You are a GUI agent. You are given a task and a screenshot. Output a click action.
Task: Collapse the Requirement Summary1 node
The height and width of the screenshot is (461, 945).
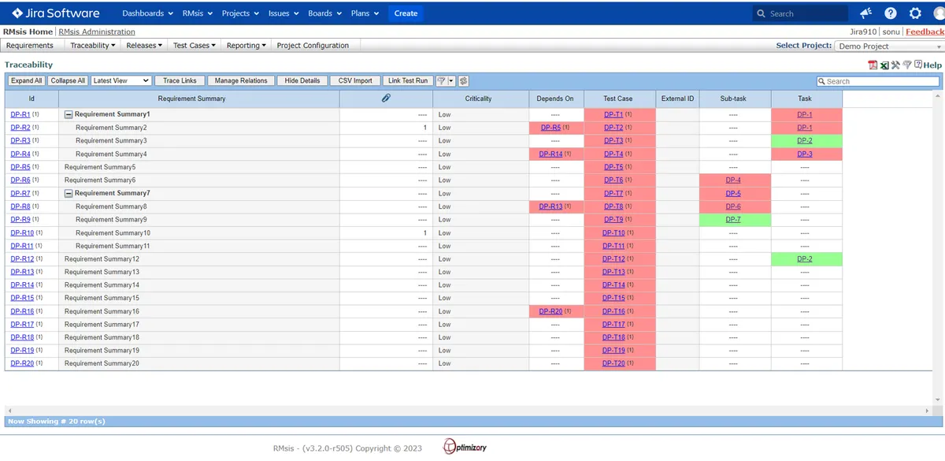(x=69, y=114)
